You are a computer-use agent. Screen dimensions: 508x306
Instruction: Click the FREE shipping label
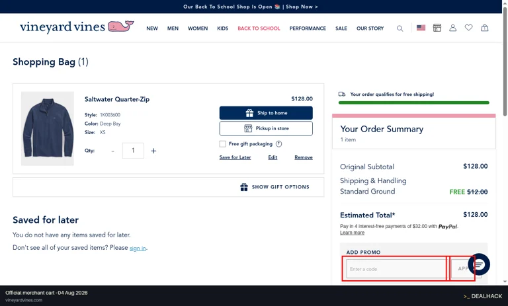[x=457, y=192]
